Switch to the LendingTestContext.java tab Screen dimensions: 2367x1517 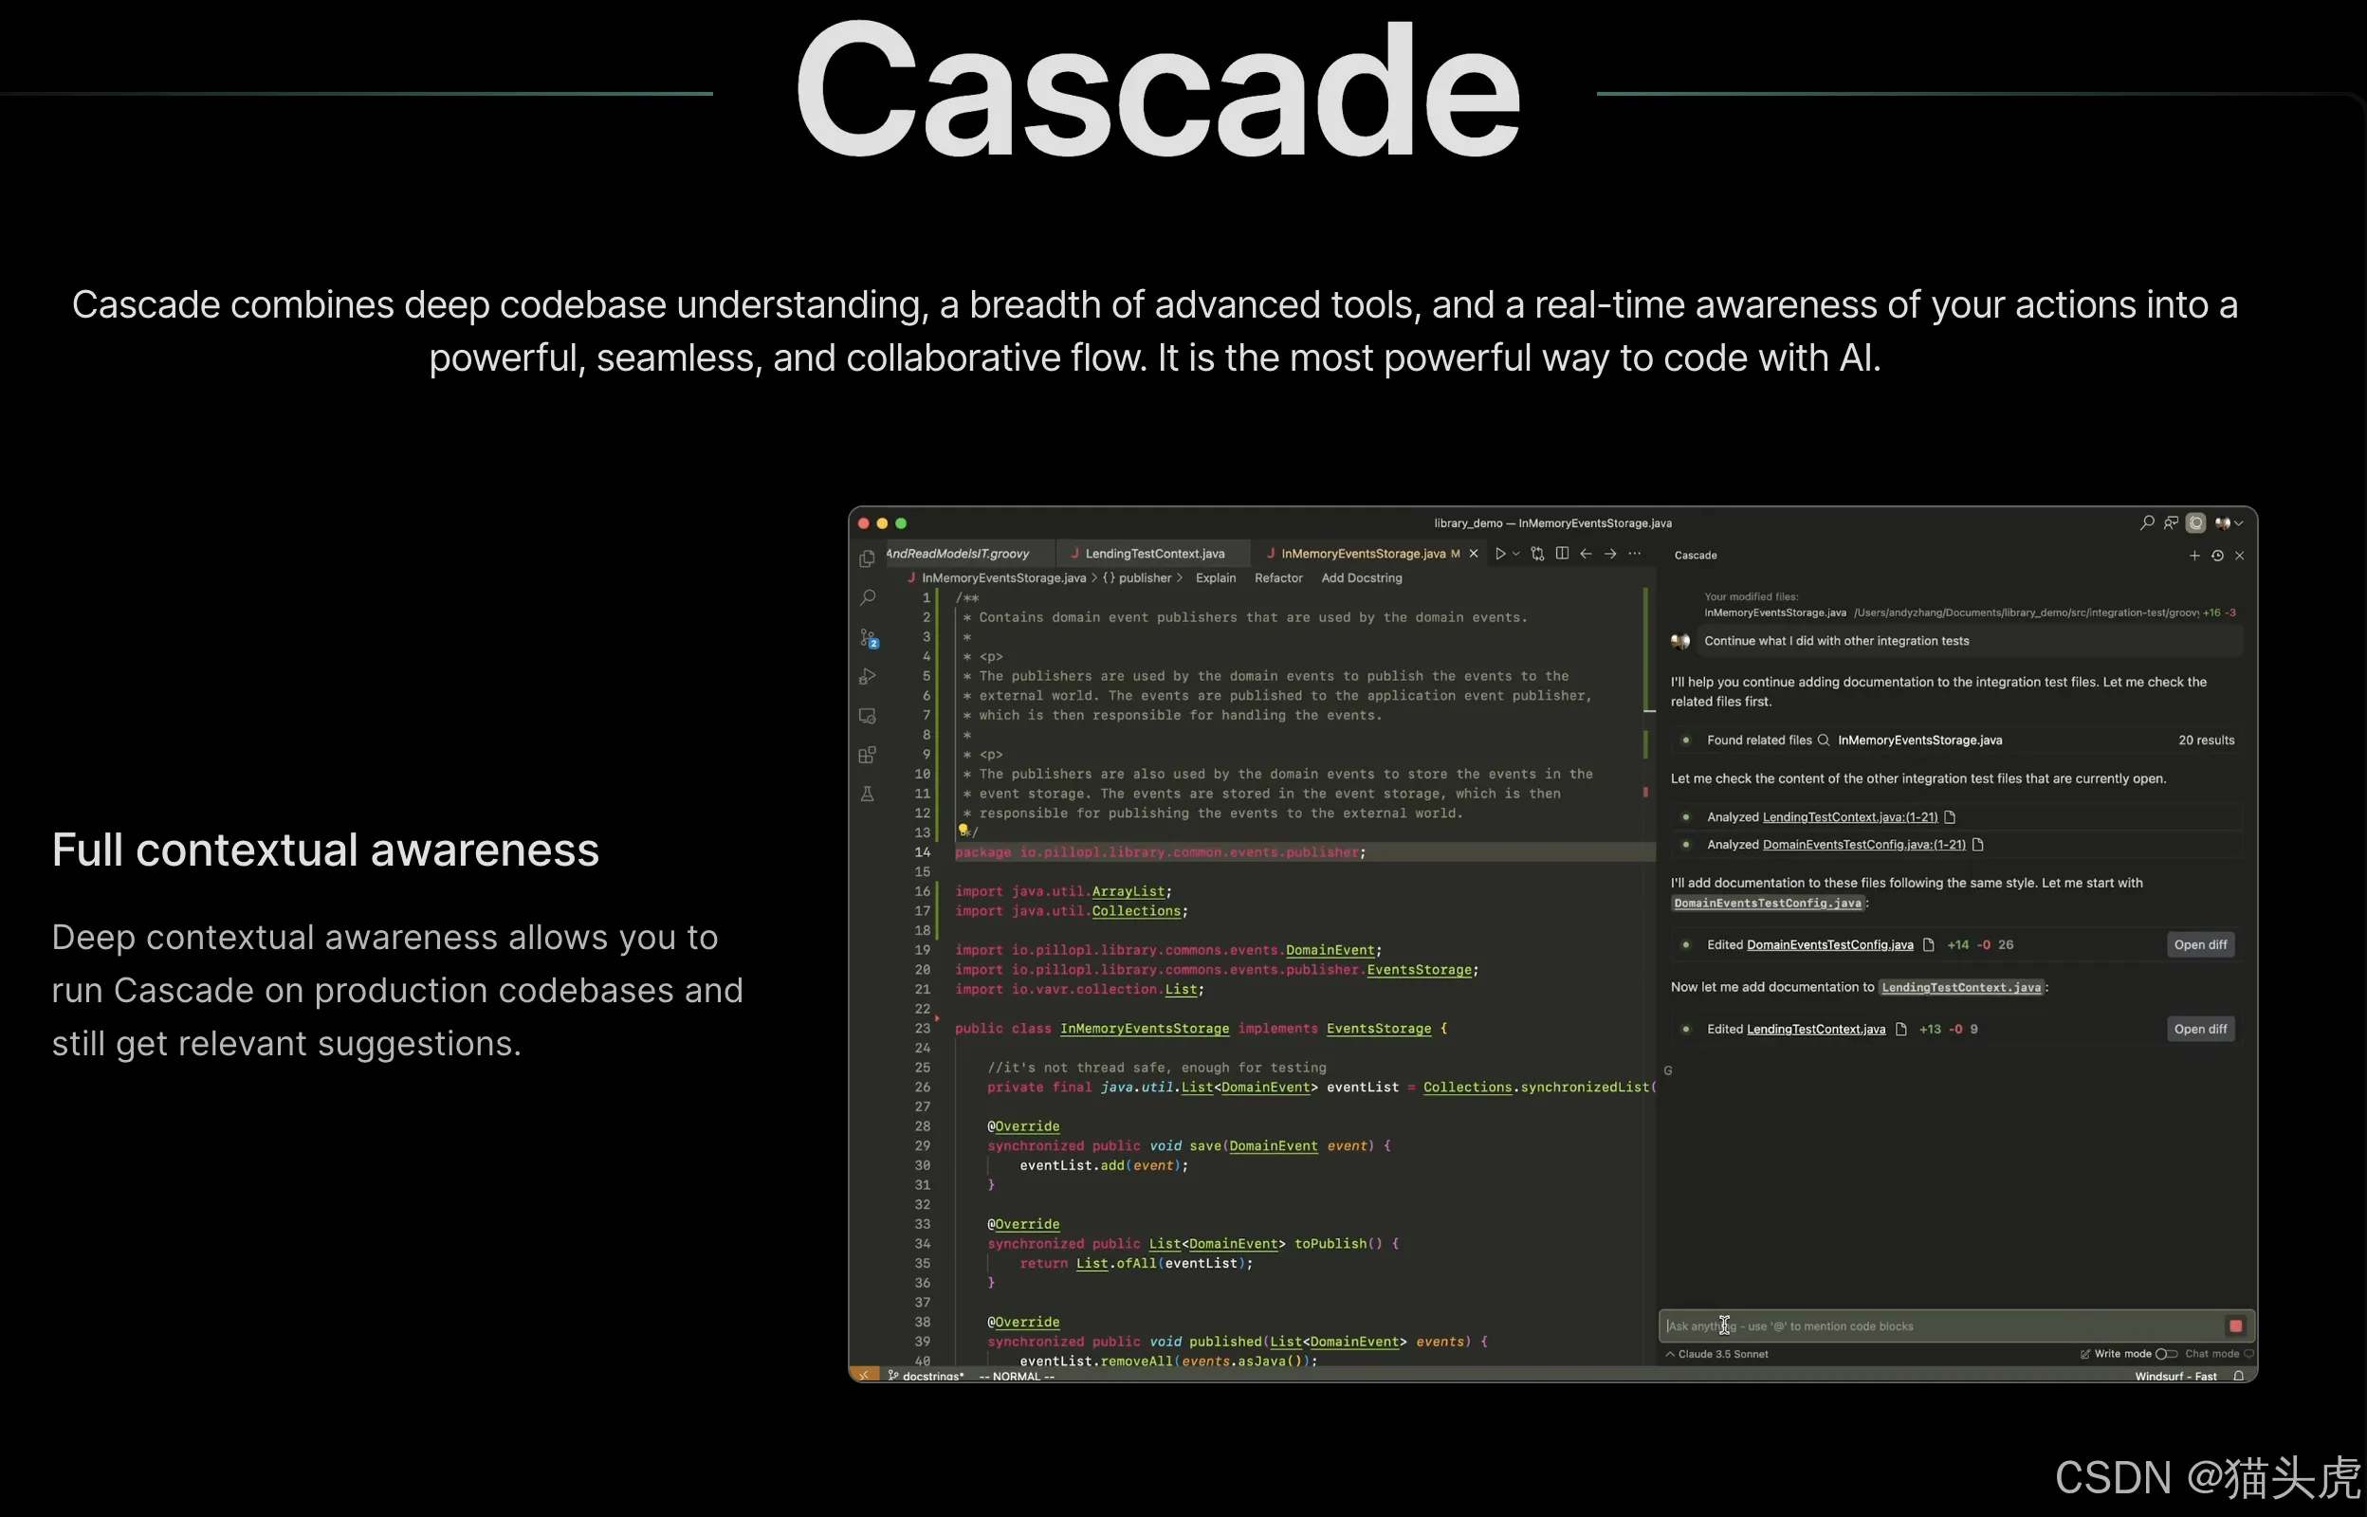[x=1154, y=554]
